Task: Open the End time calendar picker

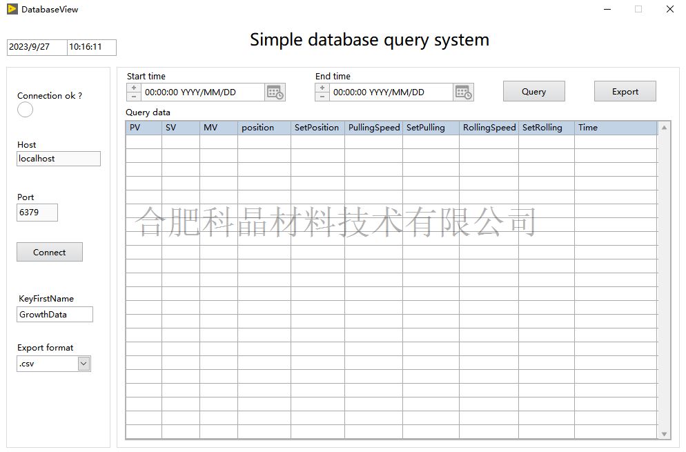Action: click(464, 92)
